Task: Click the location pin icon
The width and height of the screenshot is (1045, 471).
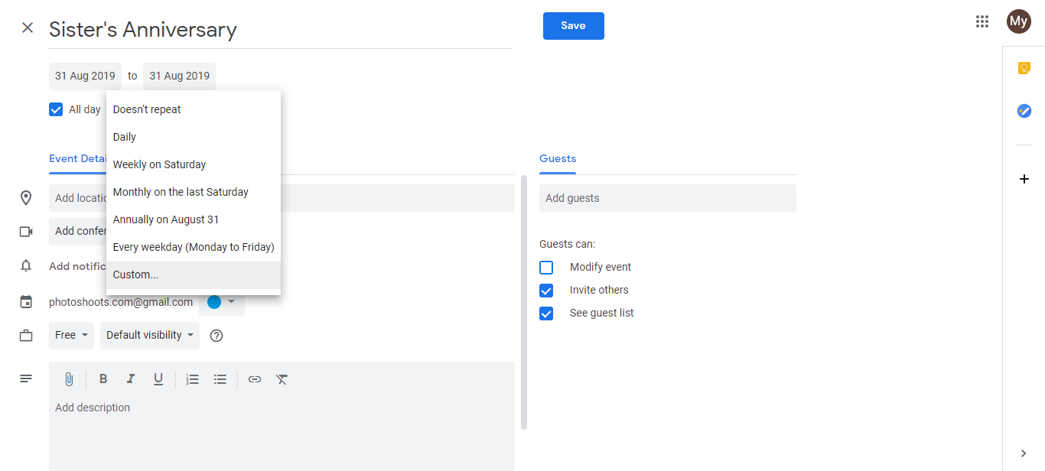Action: pos(26,198)
